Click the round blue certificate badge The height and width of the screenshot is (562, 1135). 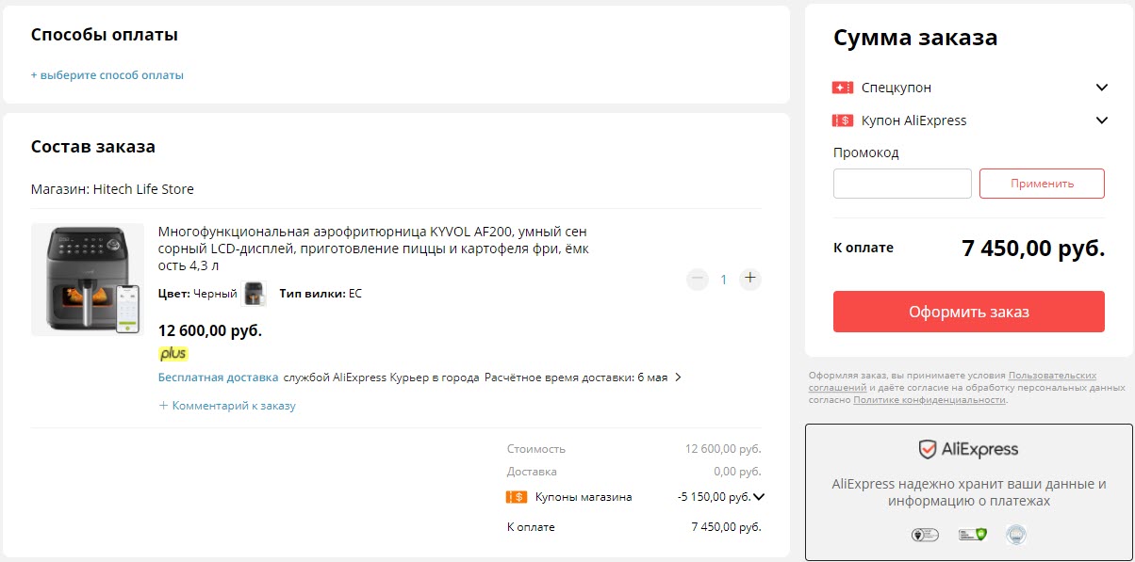tap(1015, 535)
